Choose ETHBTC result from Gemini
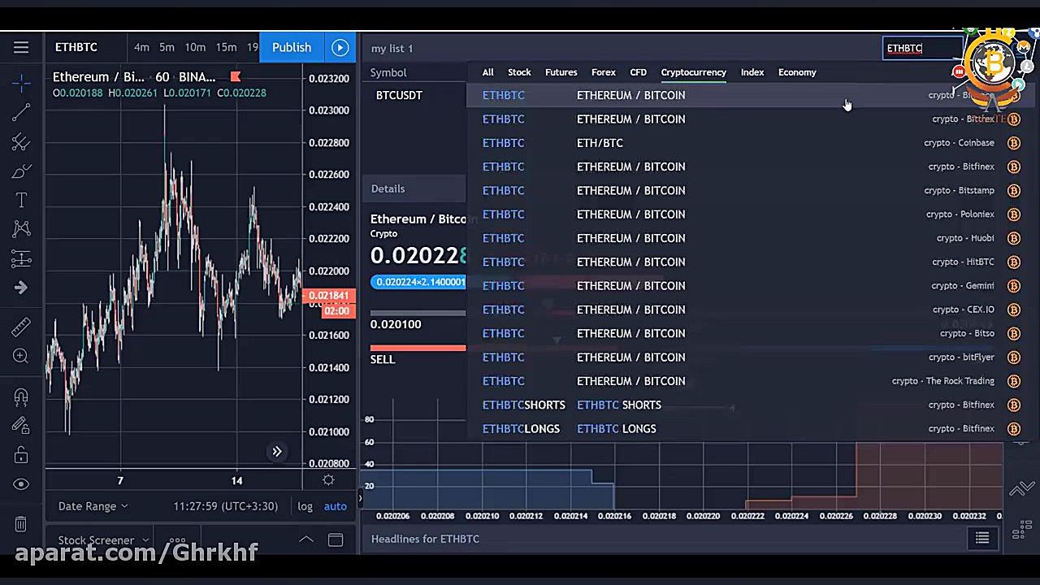This screenshot has height=585, width=1040. tap(749, 286)
